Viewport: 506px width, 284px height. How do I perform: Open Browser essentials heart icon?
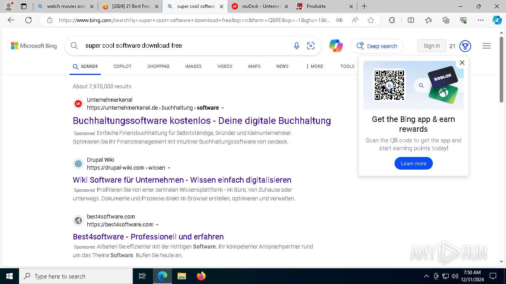[x=463, y=20]
